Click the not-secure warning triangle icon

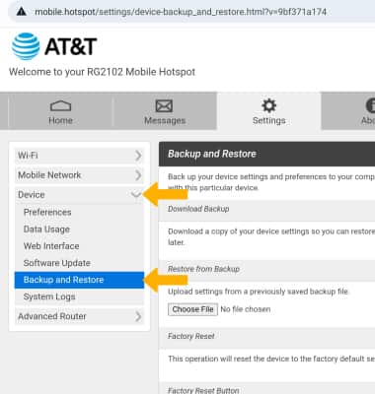22,12
